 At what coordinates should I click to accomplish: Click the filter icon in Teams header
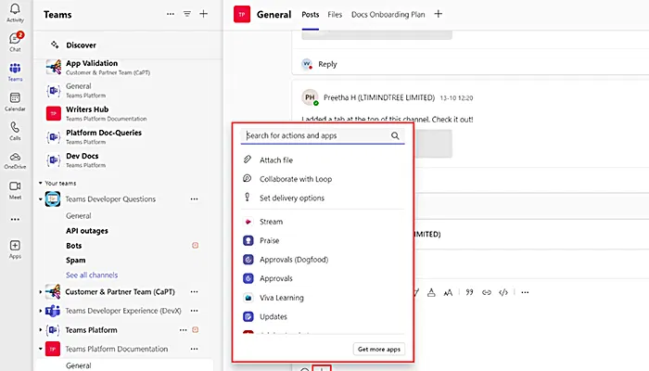186,15
